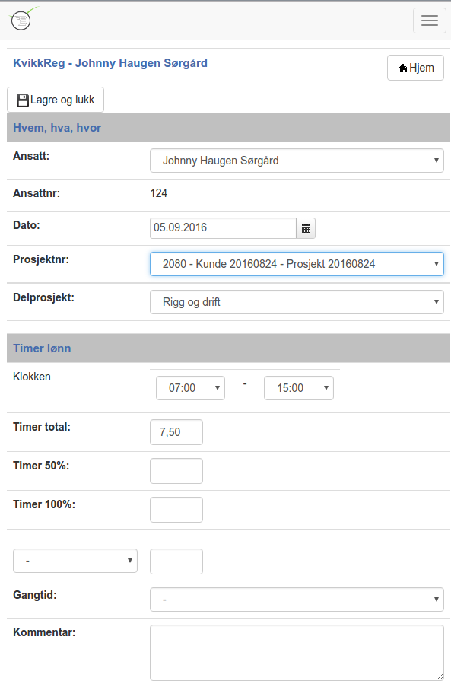Image resolution: width=451 pixels, height=684 pixels.
Task: Open the hamburger navigation menu
Action: pos(430,21)
